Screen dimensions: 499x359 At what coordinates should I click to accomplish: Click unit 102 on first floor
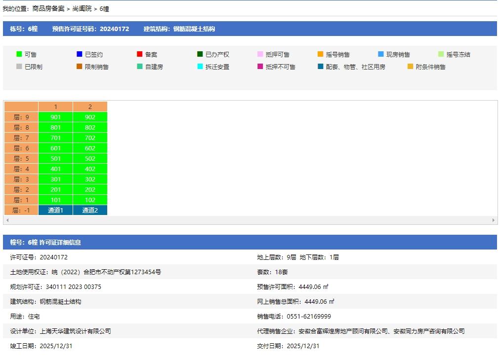[90, 200]
